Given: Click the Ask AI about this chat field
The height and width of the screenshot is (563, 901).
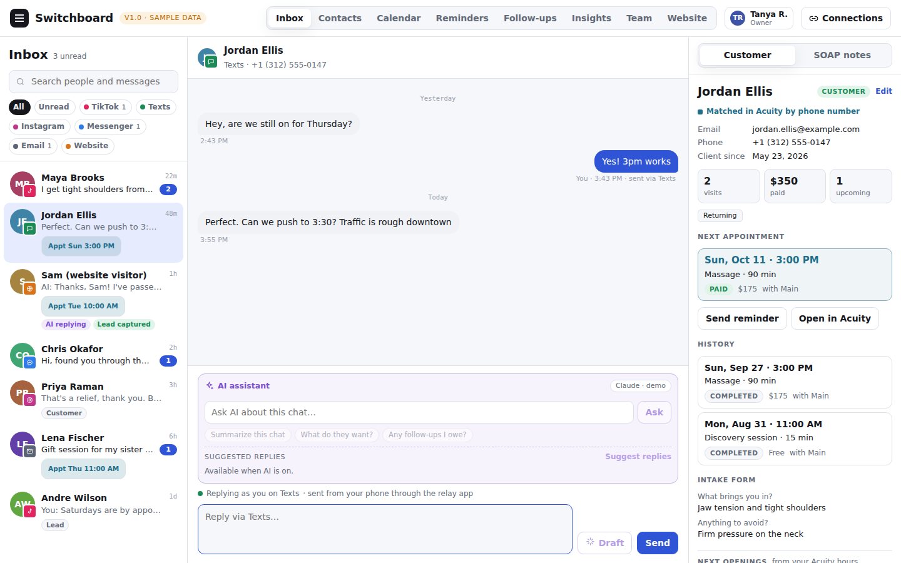Looking at the screenshot, I should click(x=419, y=412).
